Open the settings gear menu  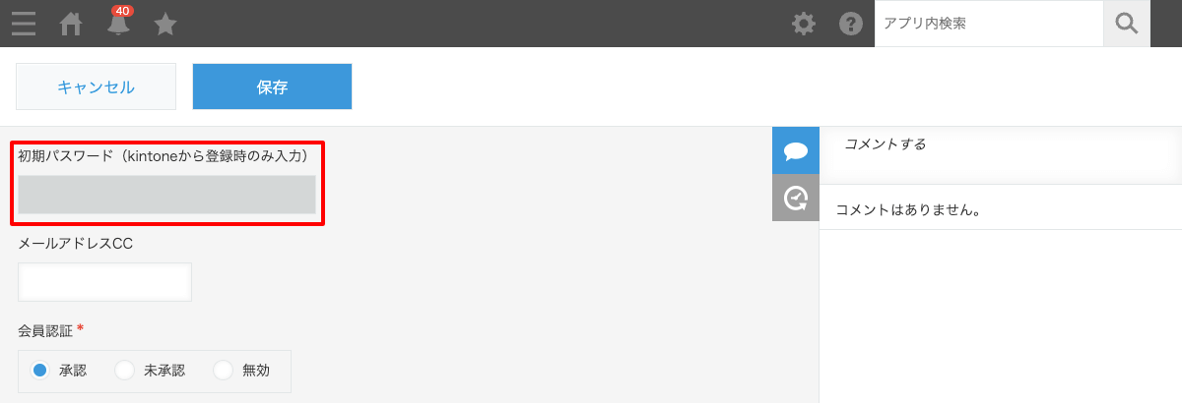click(804, 24)
